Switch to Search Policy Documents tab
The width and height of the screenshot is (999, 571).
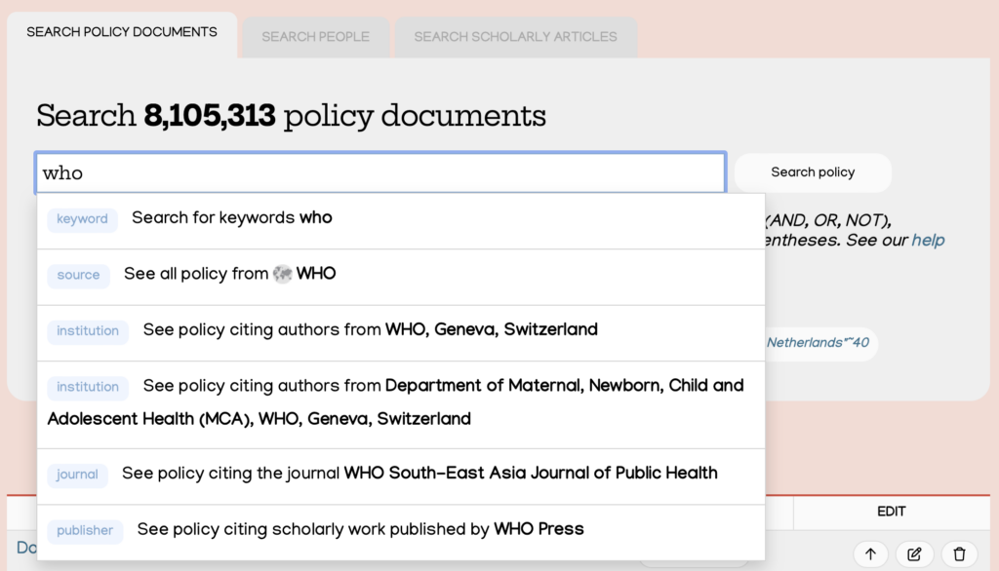(x=122, y=32)
